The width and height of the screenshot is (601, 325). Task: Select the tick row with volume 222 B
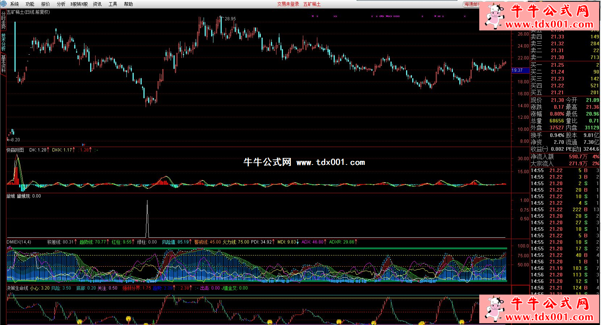[565, 209]
